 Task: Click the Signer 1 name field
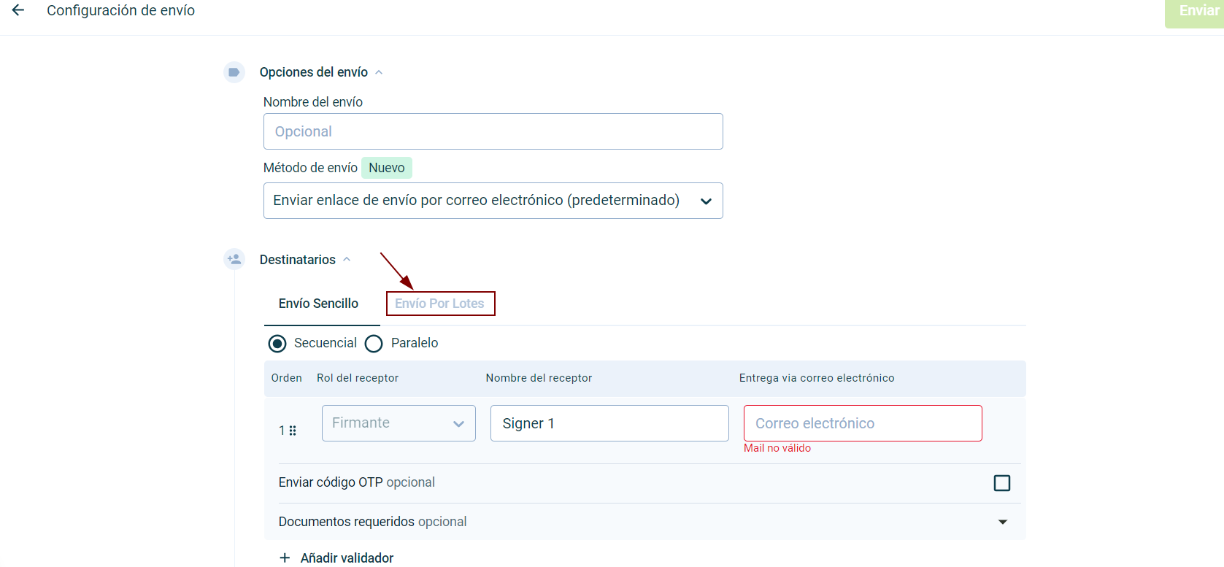pos(609,423)
